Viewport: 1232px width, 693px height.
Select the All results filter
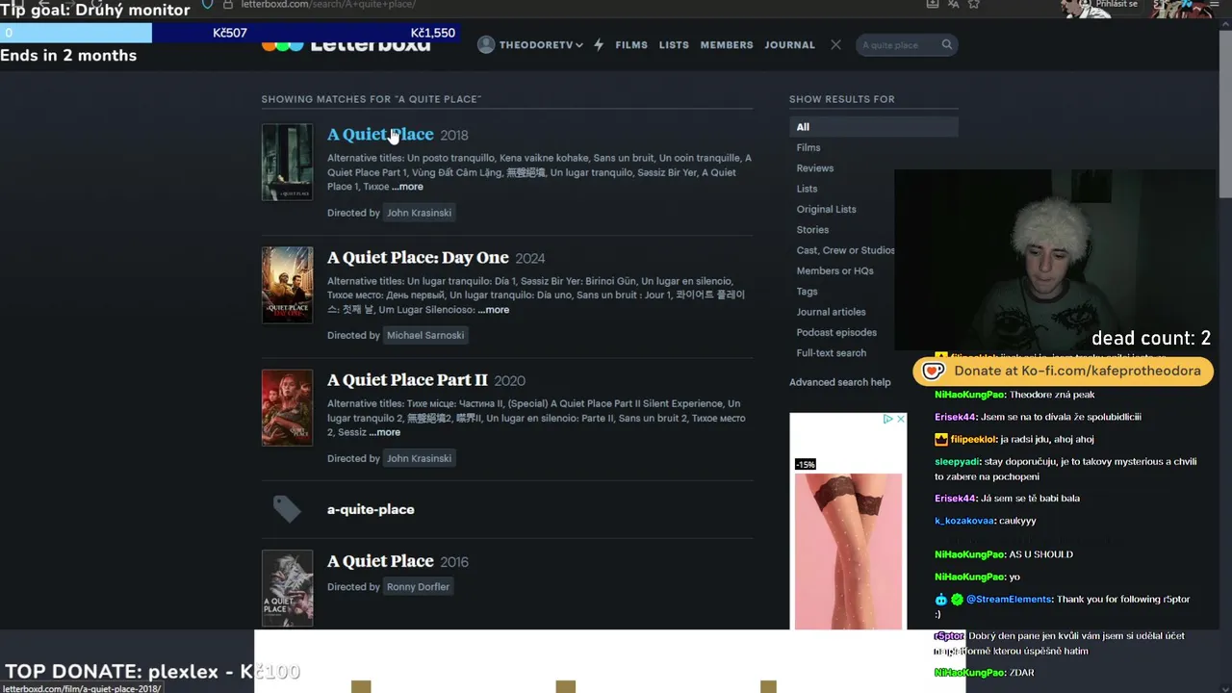point(874,127)
